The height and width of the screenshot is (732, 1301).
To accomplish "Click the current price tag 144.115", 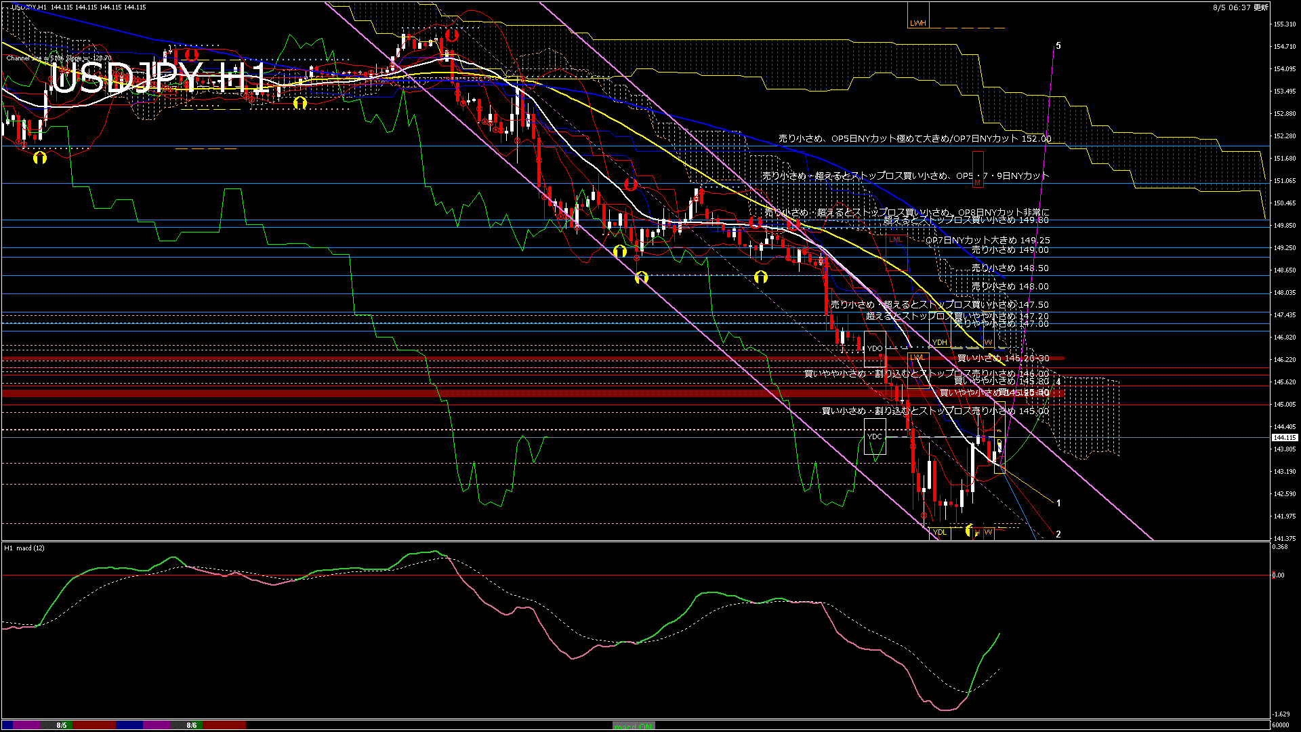I will [1285, 438].
